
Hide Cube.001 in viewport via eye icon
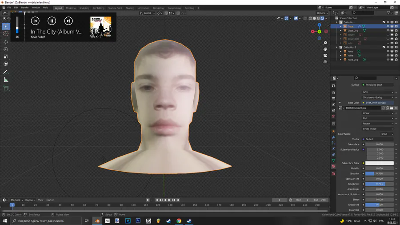[388, 31]
